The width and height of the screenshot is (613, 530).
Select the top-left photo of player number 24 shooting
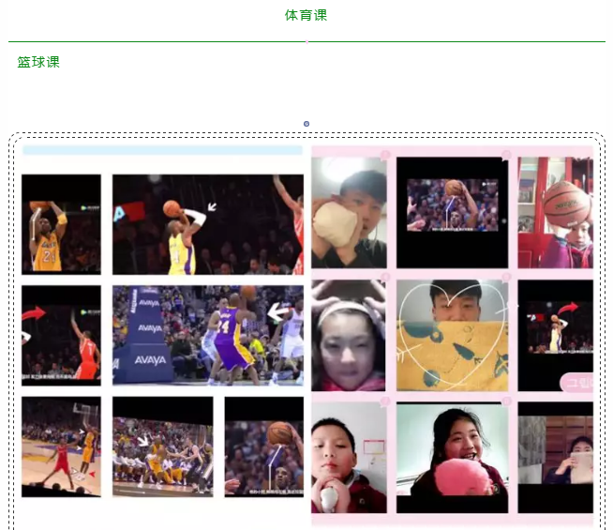(61, 223)
